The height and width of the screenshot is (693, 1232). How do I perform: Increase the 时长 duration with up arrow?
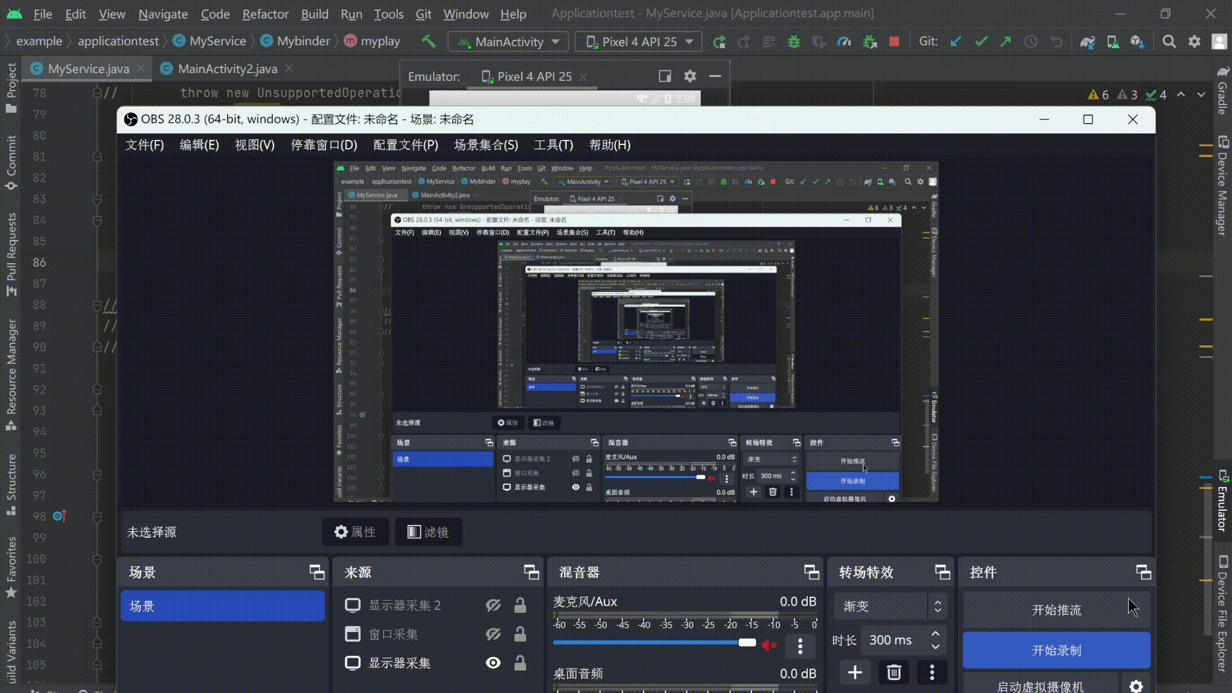[936, 633]
